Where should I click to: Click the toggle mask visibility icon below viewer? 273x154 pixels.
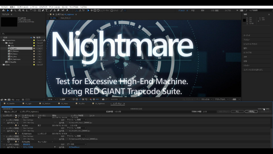(x=80, y=99)
